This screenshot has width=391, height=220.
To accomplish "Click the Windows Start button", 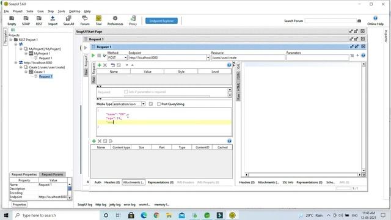I will pos(6,215).
